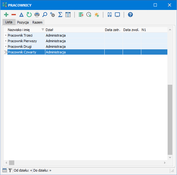Viewport: 177px width, 175px height.
Task: Print the employee list
Action: pyautogui.click(x=37, y=15)
